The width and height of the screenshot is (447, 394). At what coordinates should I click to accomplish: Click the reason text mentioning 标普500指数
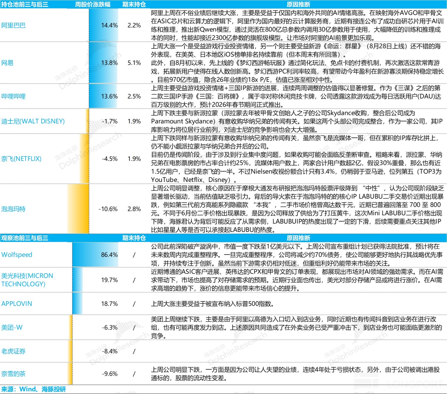(213, 304)
